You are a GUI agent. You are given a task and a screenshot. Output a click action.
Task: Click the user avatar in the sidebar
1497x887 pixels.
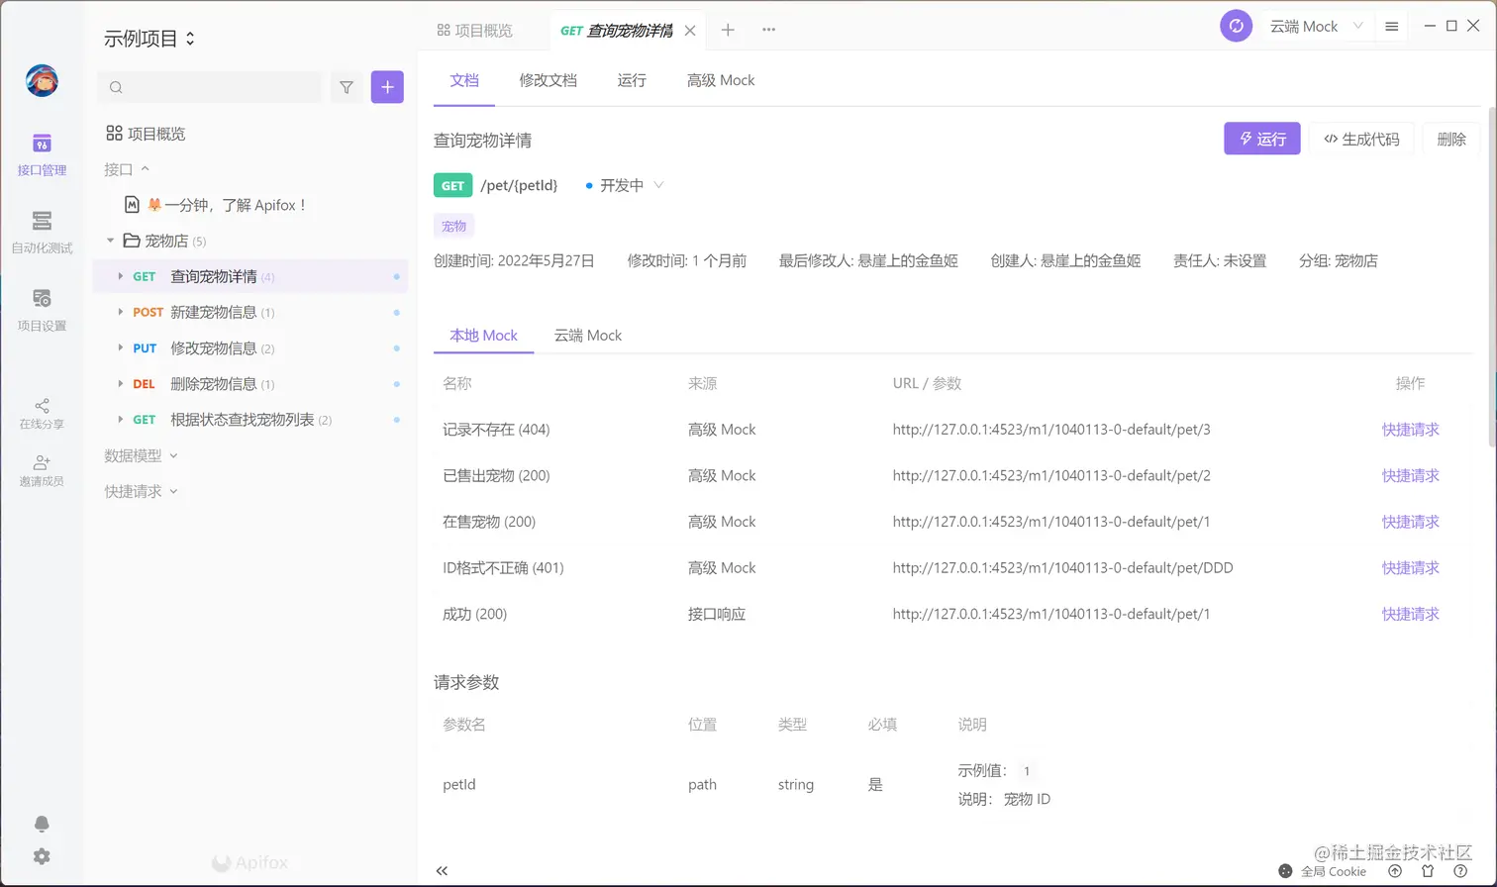tap(42, 81)
